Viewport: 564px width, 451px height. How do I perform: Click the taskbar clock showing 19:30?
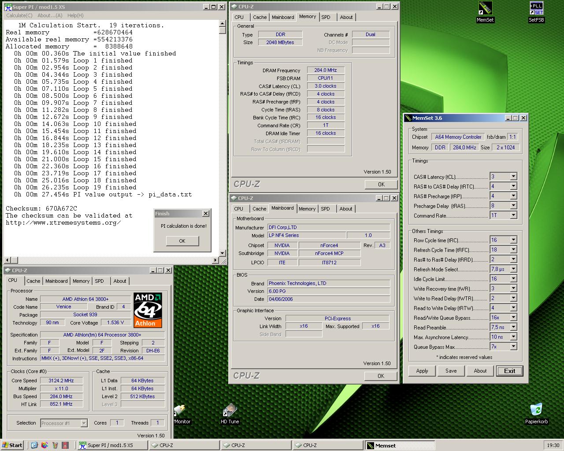pos(553,445)
